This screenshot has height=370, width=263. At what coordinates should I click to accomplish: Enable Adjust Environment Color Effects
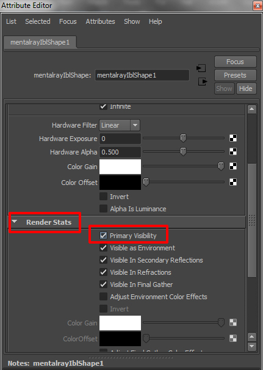point(103,297)
